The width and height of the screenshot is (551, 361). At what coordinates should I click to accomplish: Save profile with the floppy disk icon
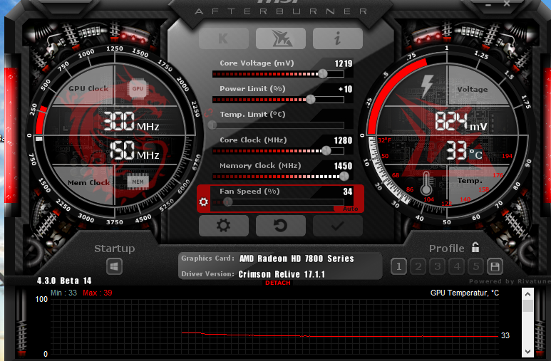click(495, 266)
